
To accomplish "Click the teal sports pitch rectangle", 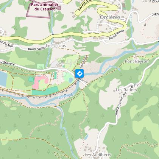I will tap(45, 91).
